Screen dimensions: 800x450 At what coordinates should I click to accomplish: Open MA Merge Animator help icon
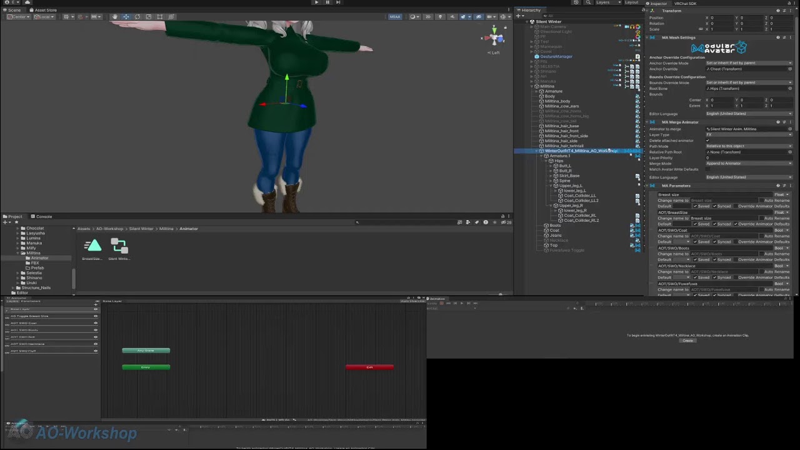(777, 122)
